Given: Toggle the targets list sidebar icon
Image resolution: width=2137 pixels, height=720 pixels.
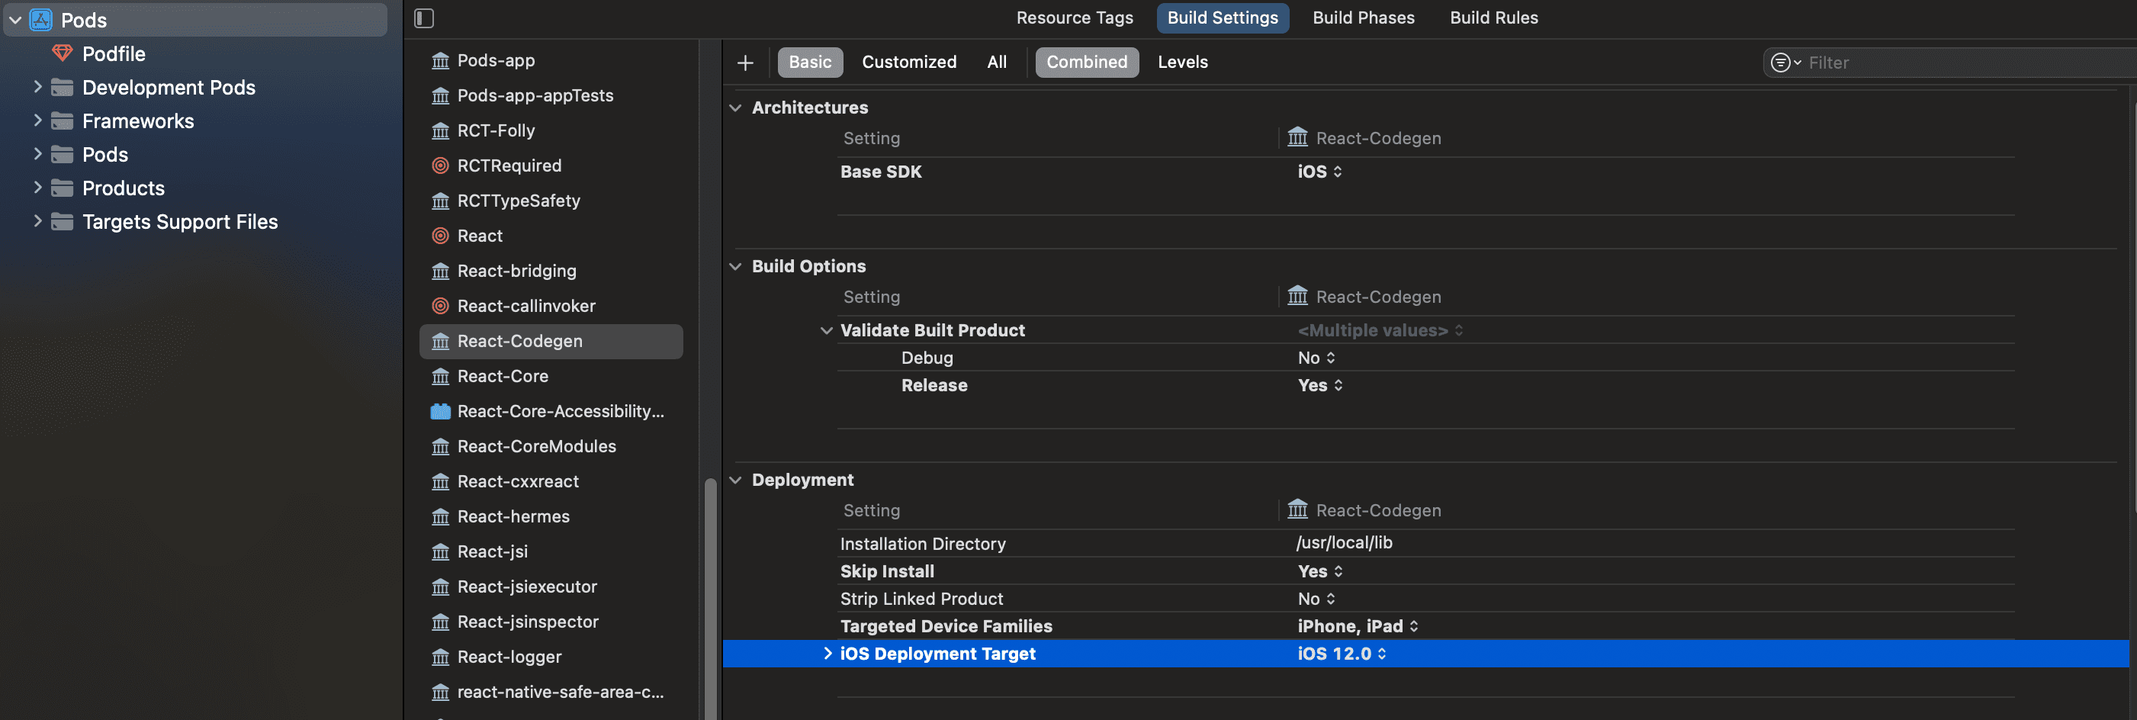Looking at the screenshot, I should pos(424,18).
